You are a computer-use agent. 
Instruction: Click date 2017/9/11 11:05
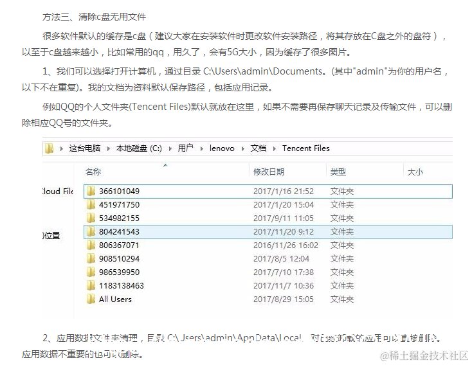[284, 218]
